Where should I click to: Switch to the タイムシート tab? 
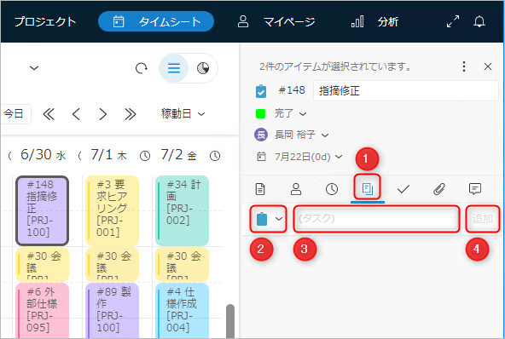pos(156,21)
